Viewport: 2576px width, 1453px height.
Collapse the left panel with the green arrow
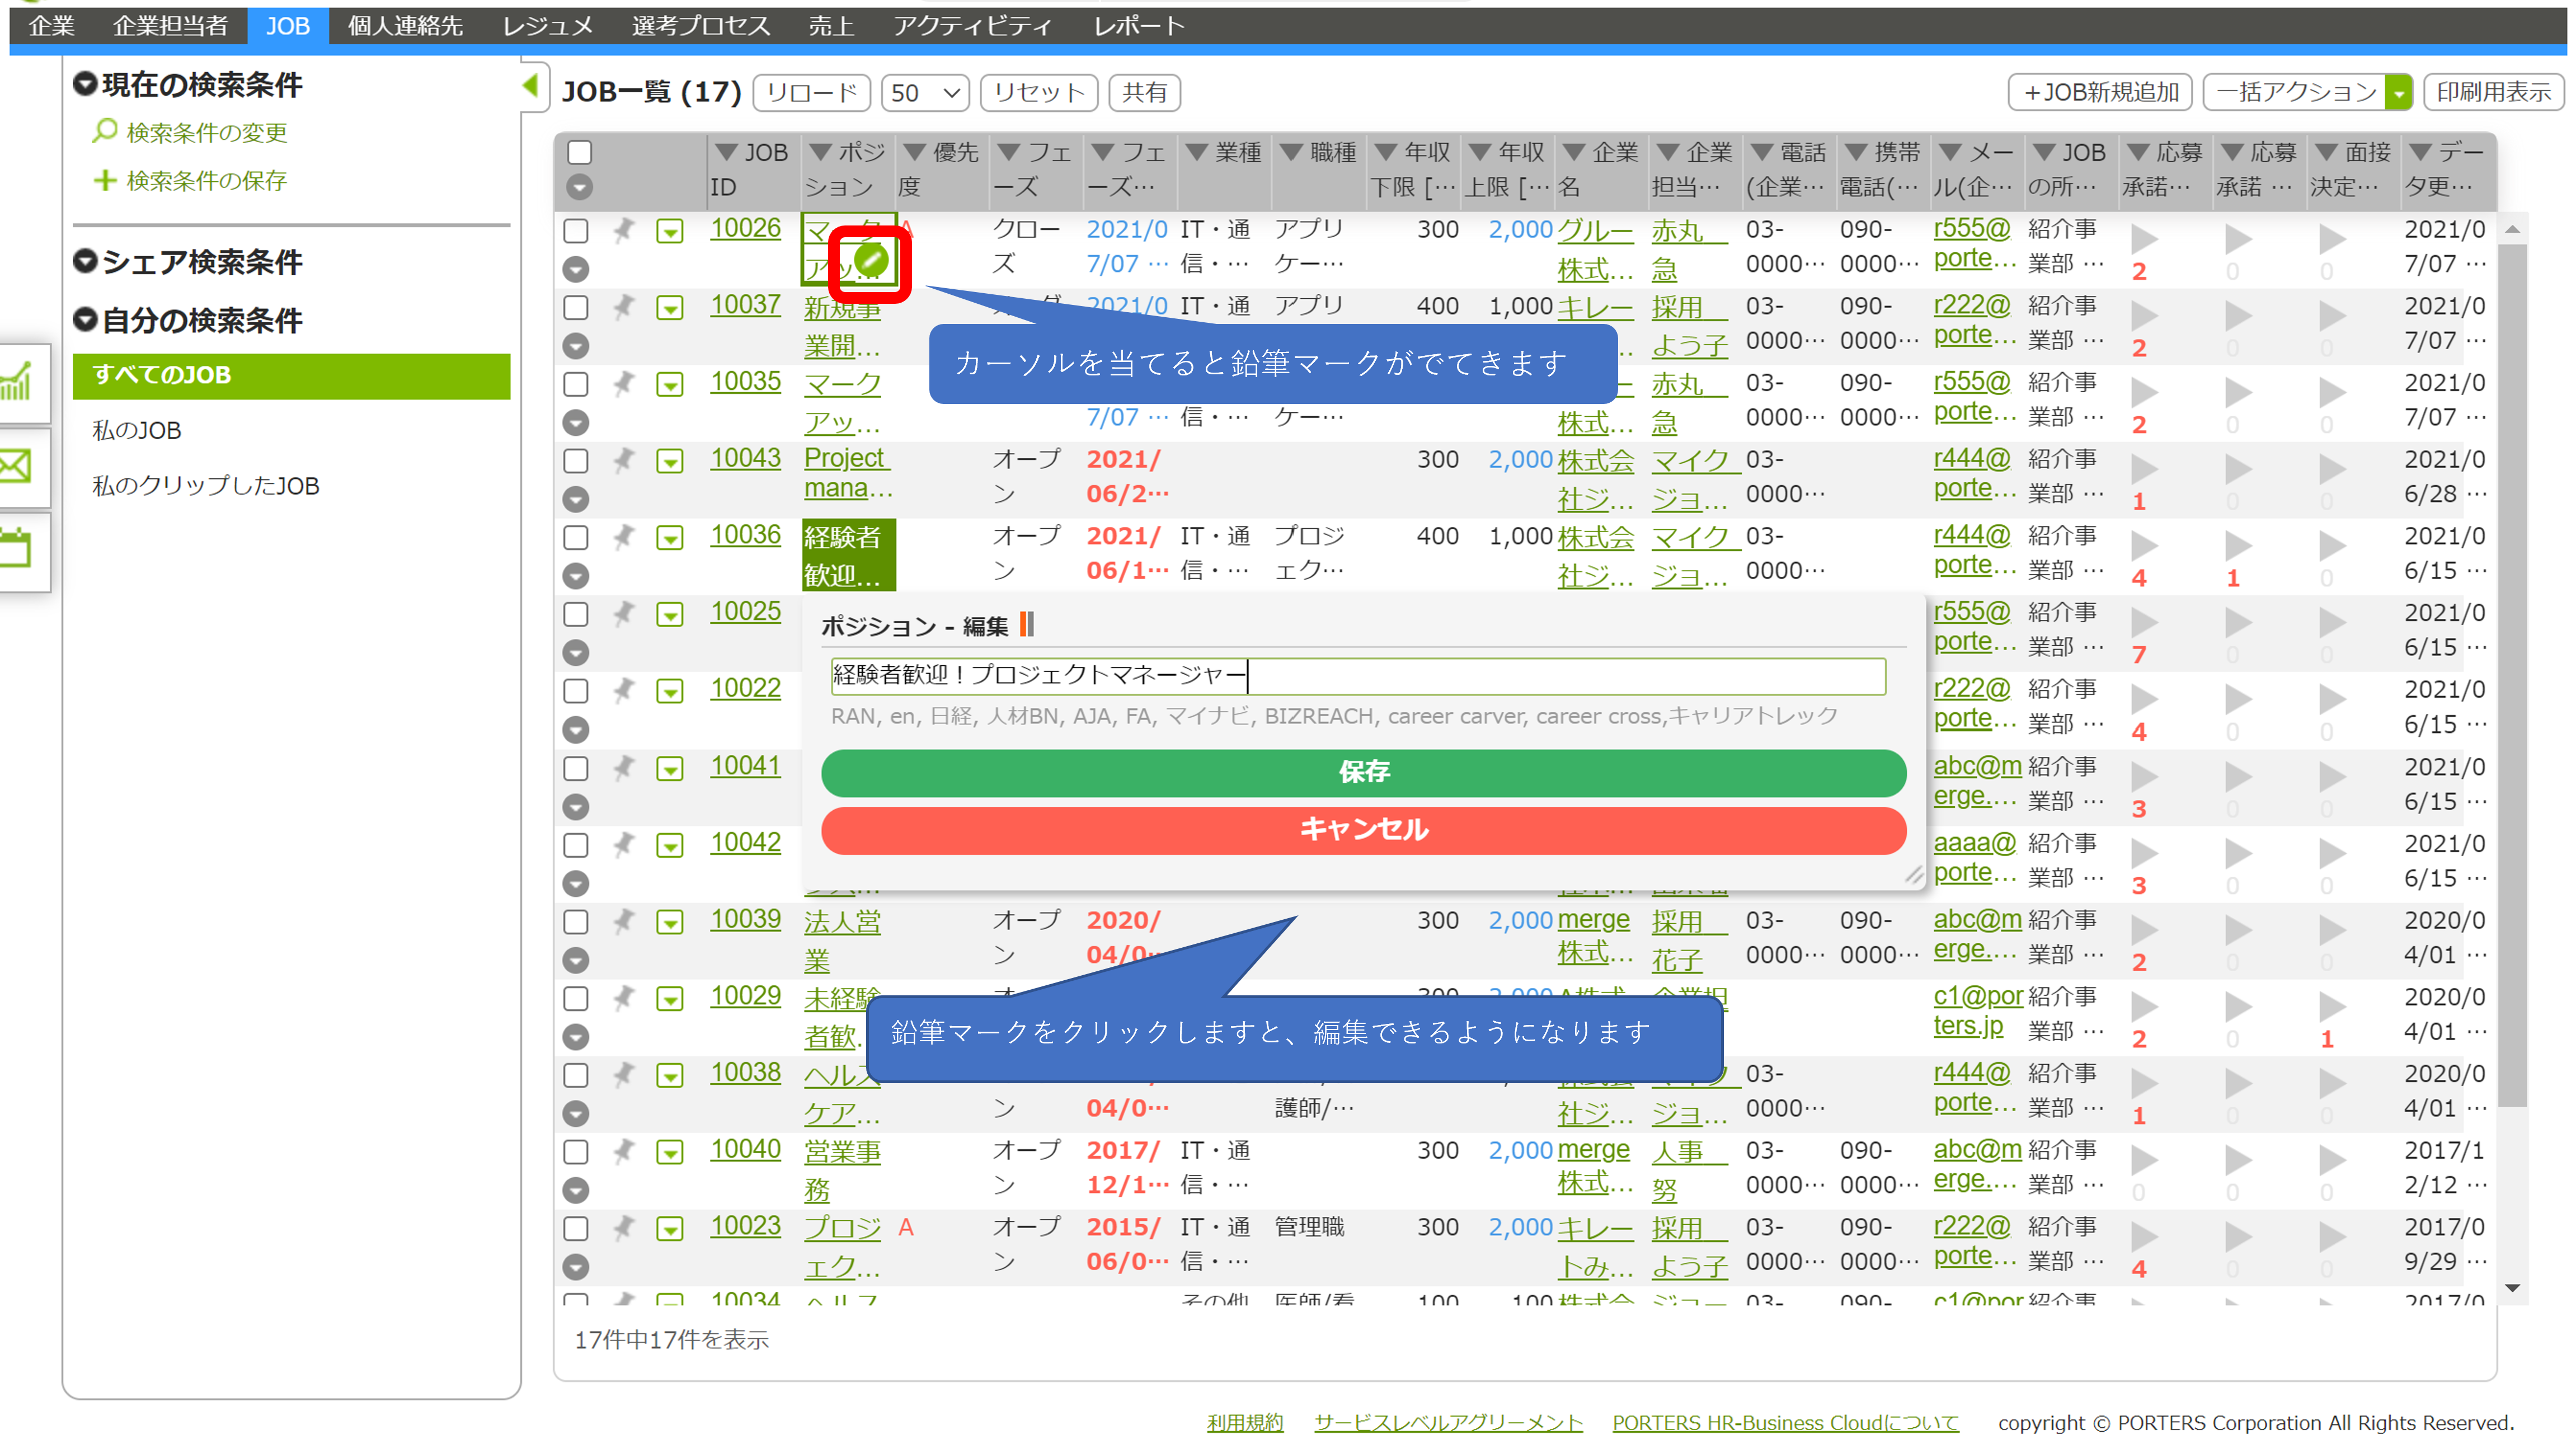click(x=531, y=86)
